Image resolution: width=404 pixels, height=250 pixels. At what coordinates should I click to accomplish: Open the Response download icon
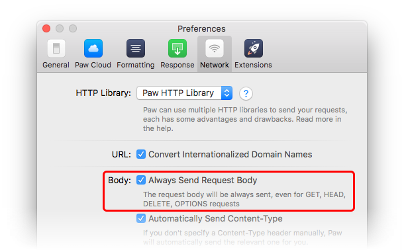tap(177, 48)
